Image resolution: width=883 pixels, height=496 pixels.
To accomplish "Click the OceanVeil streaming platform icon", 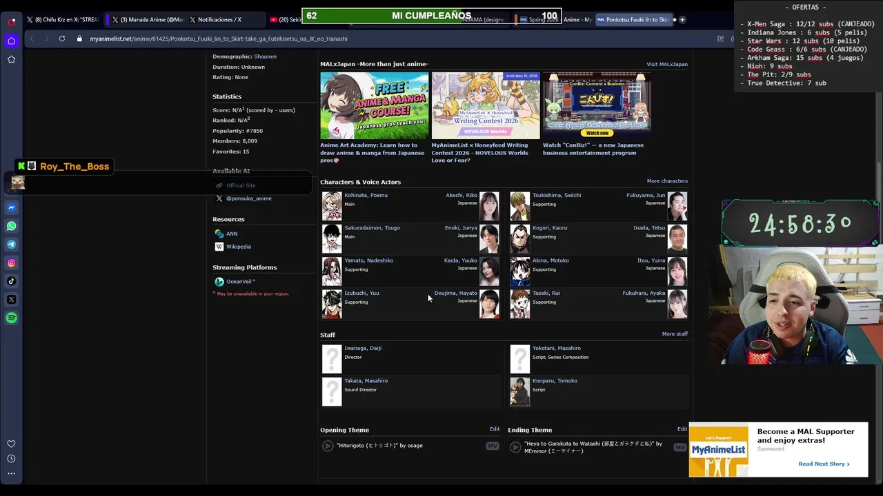I will coord(219,282).
